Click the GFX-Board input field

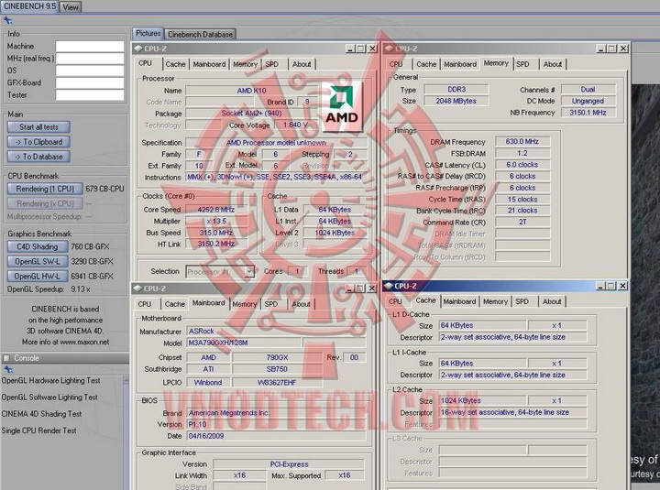pyautogui.click(x=90, y=82)
